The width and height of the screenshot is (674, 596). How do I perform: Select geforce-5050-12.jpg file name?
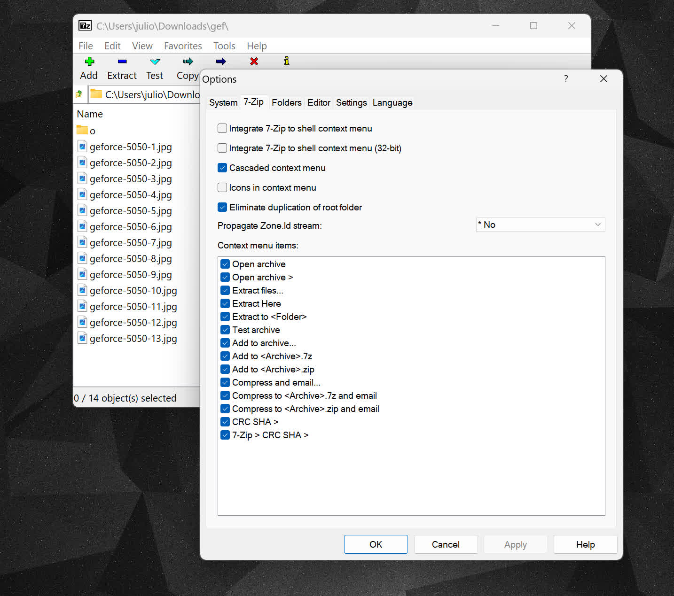point(133,323)
